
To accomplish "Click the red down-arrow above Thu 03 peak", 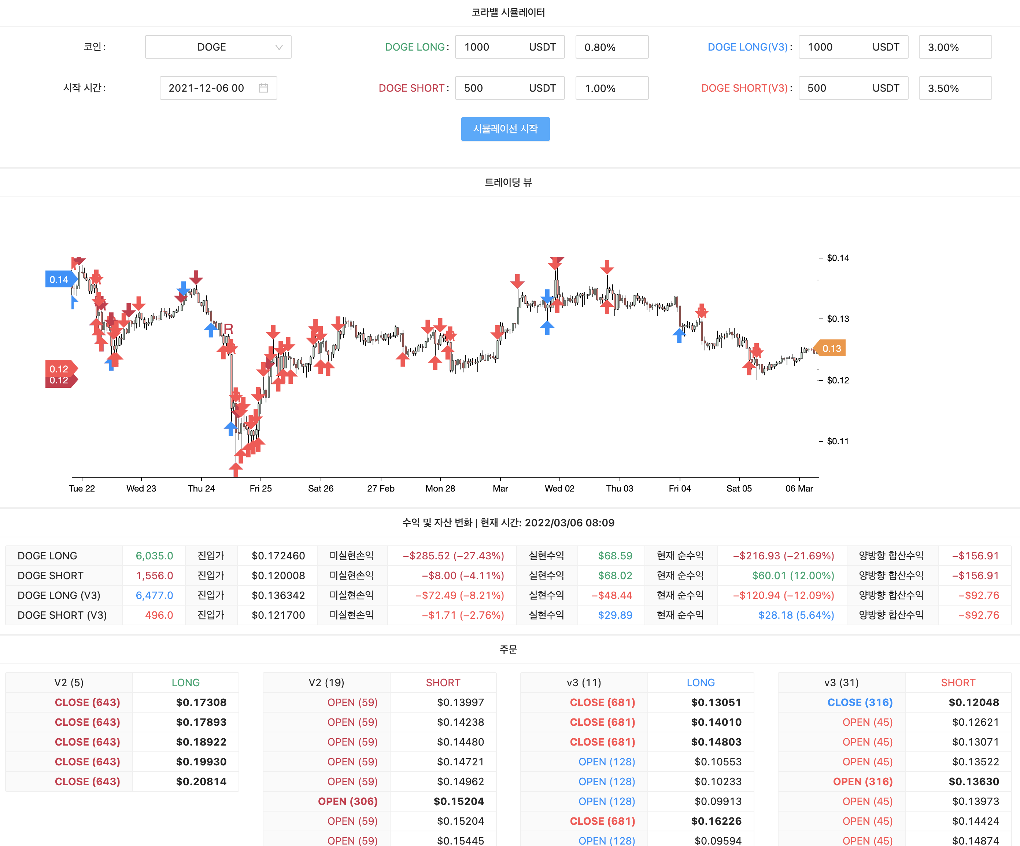I will pos(607,267).
